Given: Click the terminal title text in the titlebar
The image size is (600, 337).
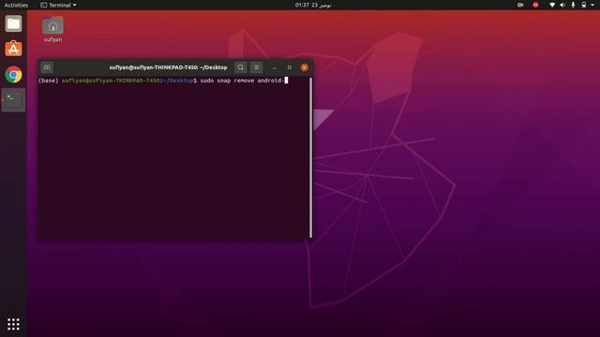Looking at the screenshot, I should (168, 67).
